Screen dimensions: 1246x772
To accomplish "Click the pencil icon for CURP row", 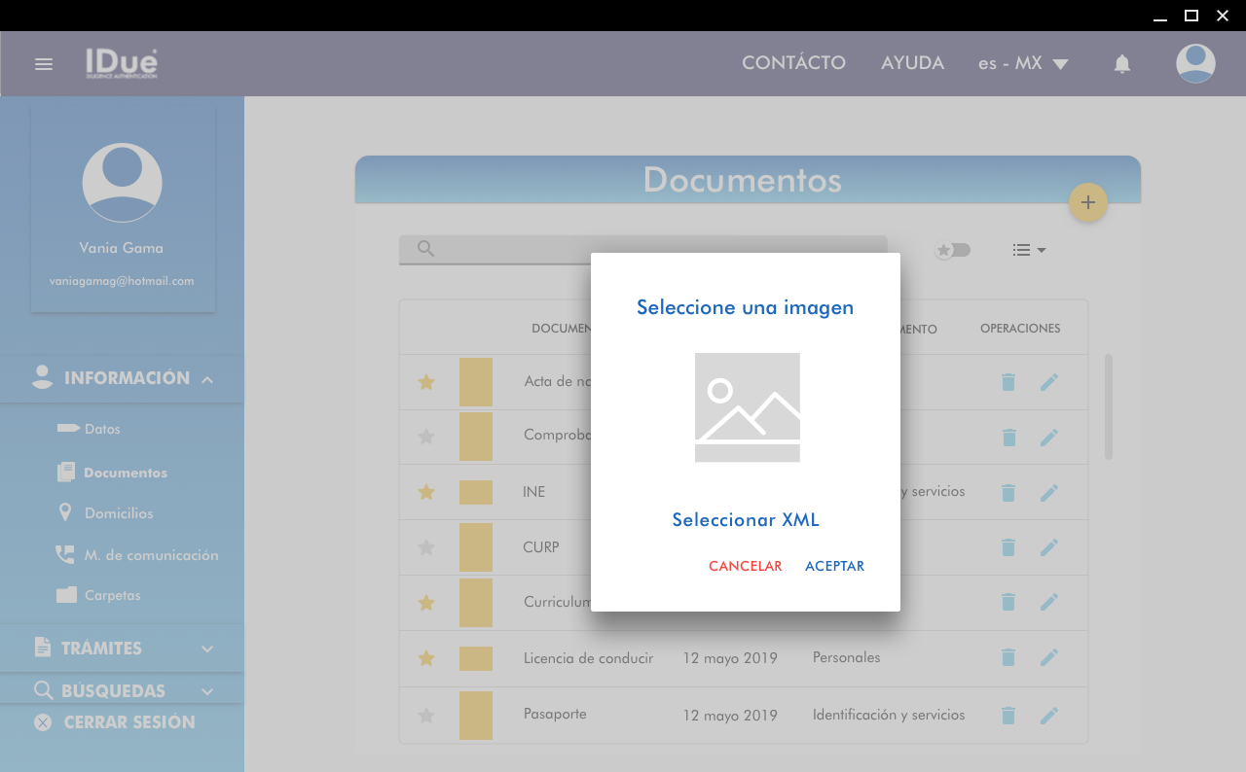I will pos(1048,548).
